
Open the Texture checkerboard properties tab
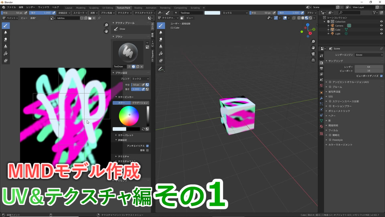[x=321, y=133]
